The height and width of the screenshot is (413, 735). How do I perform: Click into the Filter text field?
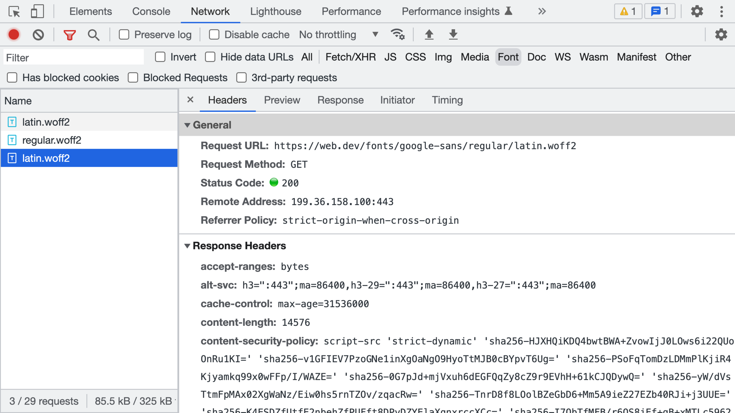[73, 58]
